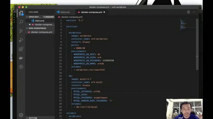Open the editor More Actions menu
This screenshot has width=213, height=119.
point(194,12)
